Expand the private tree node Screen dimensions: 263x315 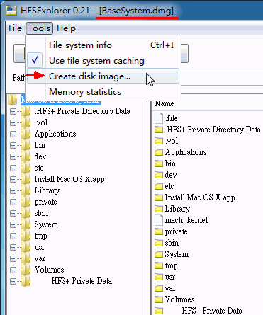pyautogui.click(x=13, y=202)
